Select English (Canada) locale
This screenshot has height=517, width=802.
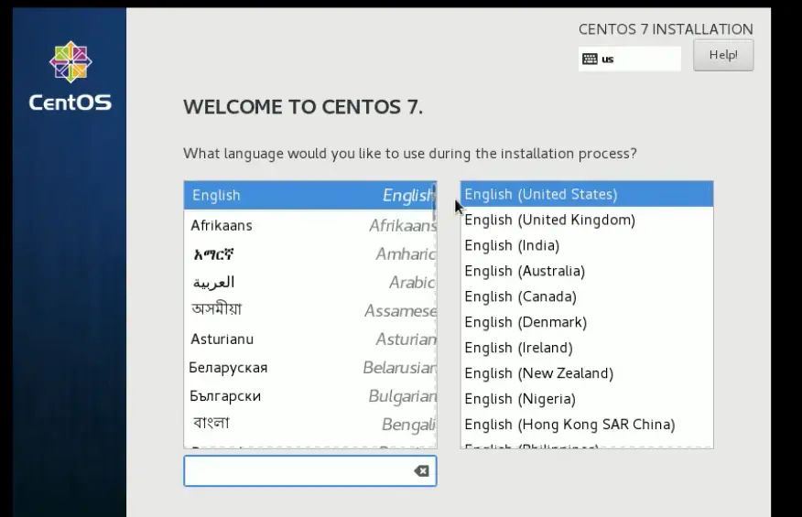click(587, 296)
